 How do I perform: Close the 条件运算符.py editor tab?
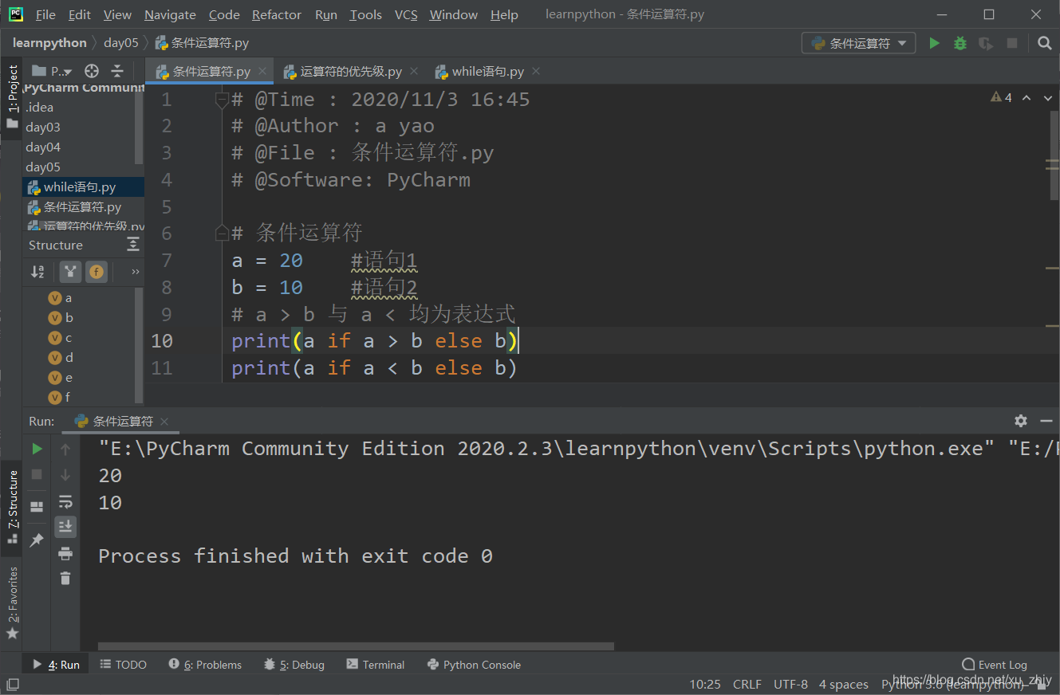pos(262,71)
